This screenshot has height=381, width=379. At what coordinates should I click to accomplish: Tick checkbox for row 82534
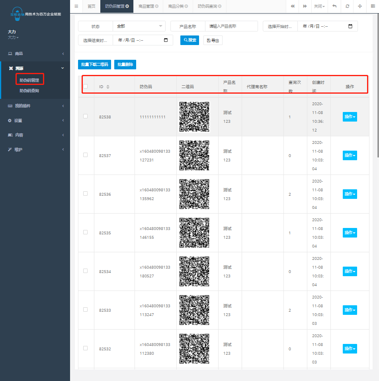pyautogui.click(x=86, y=271)
